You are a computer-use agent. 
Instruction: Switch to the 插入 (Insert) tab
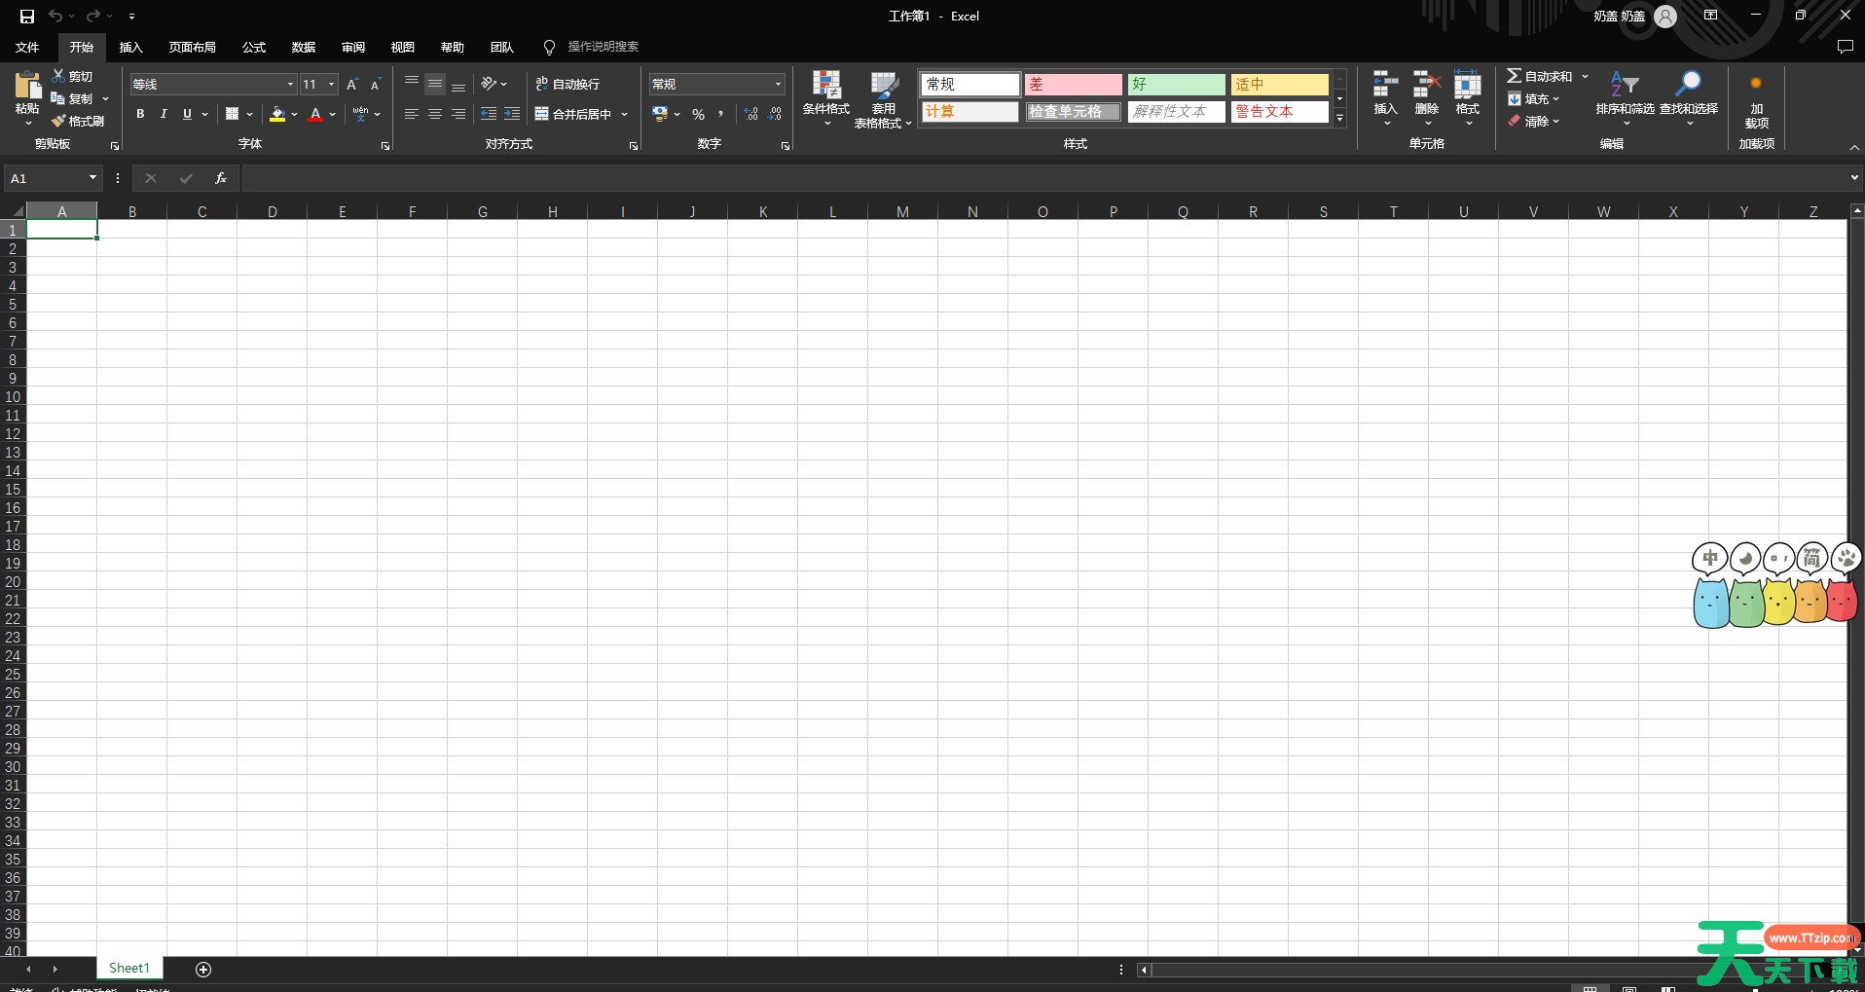[x=130, y=47]
